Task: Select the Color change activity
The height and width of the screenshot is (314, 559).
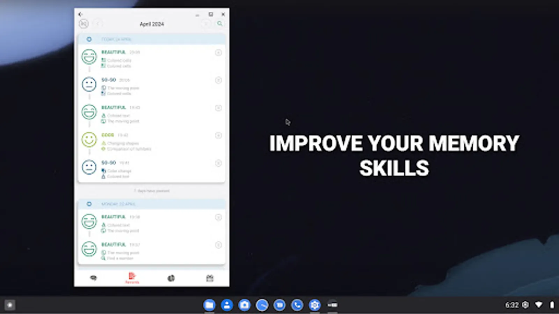Action: 119,171
